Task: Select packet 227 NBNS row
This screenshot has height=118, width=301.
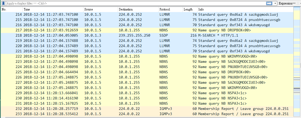Action: click(147, 83)
